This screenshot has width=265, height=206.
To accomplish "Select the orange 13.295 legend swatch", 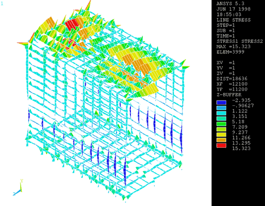I will click(x=222, y=140).
